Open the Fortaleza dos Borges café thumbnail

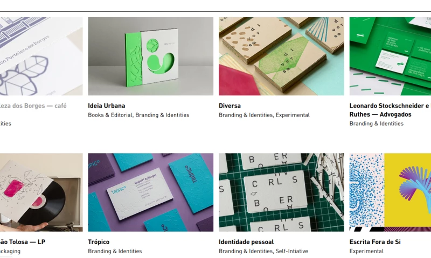click(41, 56)
